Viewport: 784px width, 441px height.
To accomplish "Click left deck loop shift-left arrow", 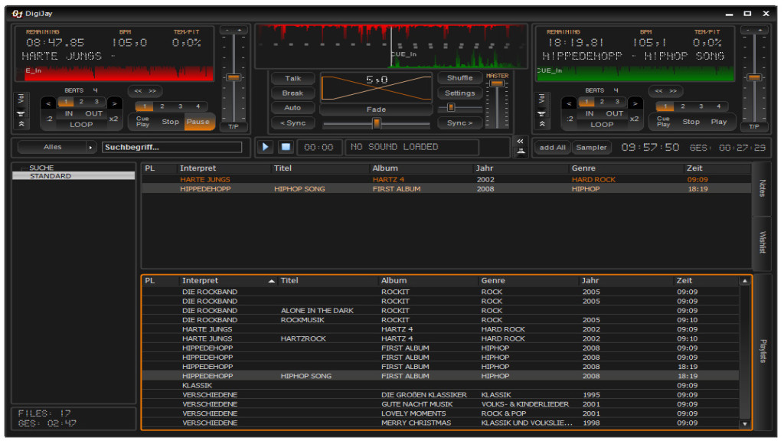I will tap(47, 103).
